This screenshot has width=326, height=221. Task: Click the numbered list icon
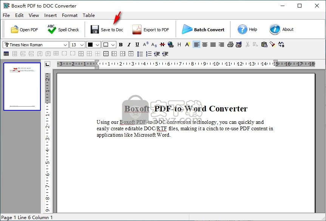[148, 54]
